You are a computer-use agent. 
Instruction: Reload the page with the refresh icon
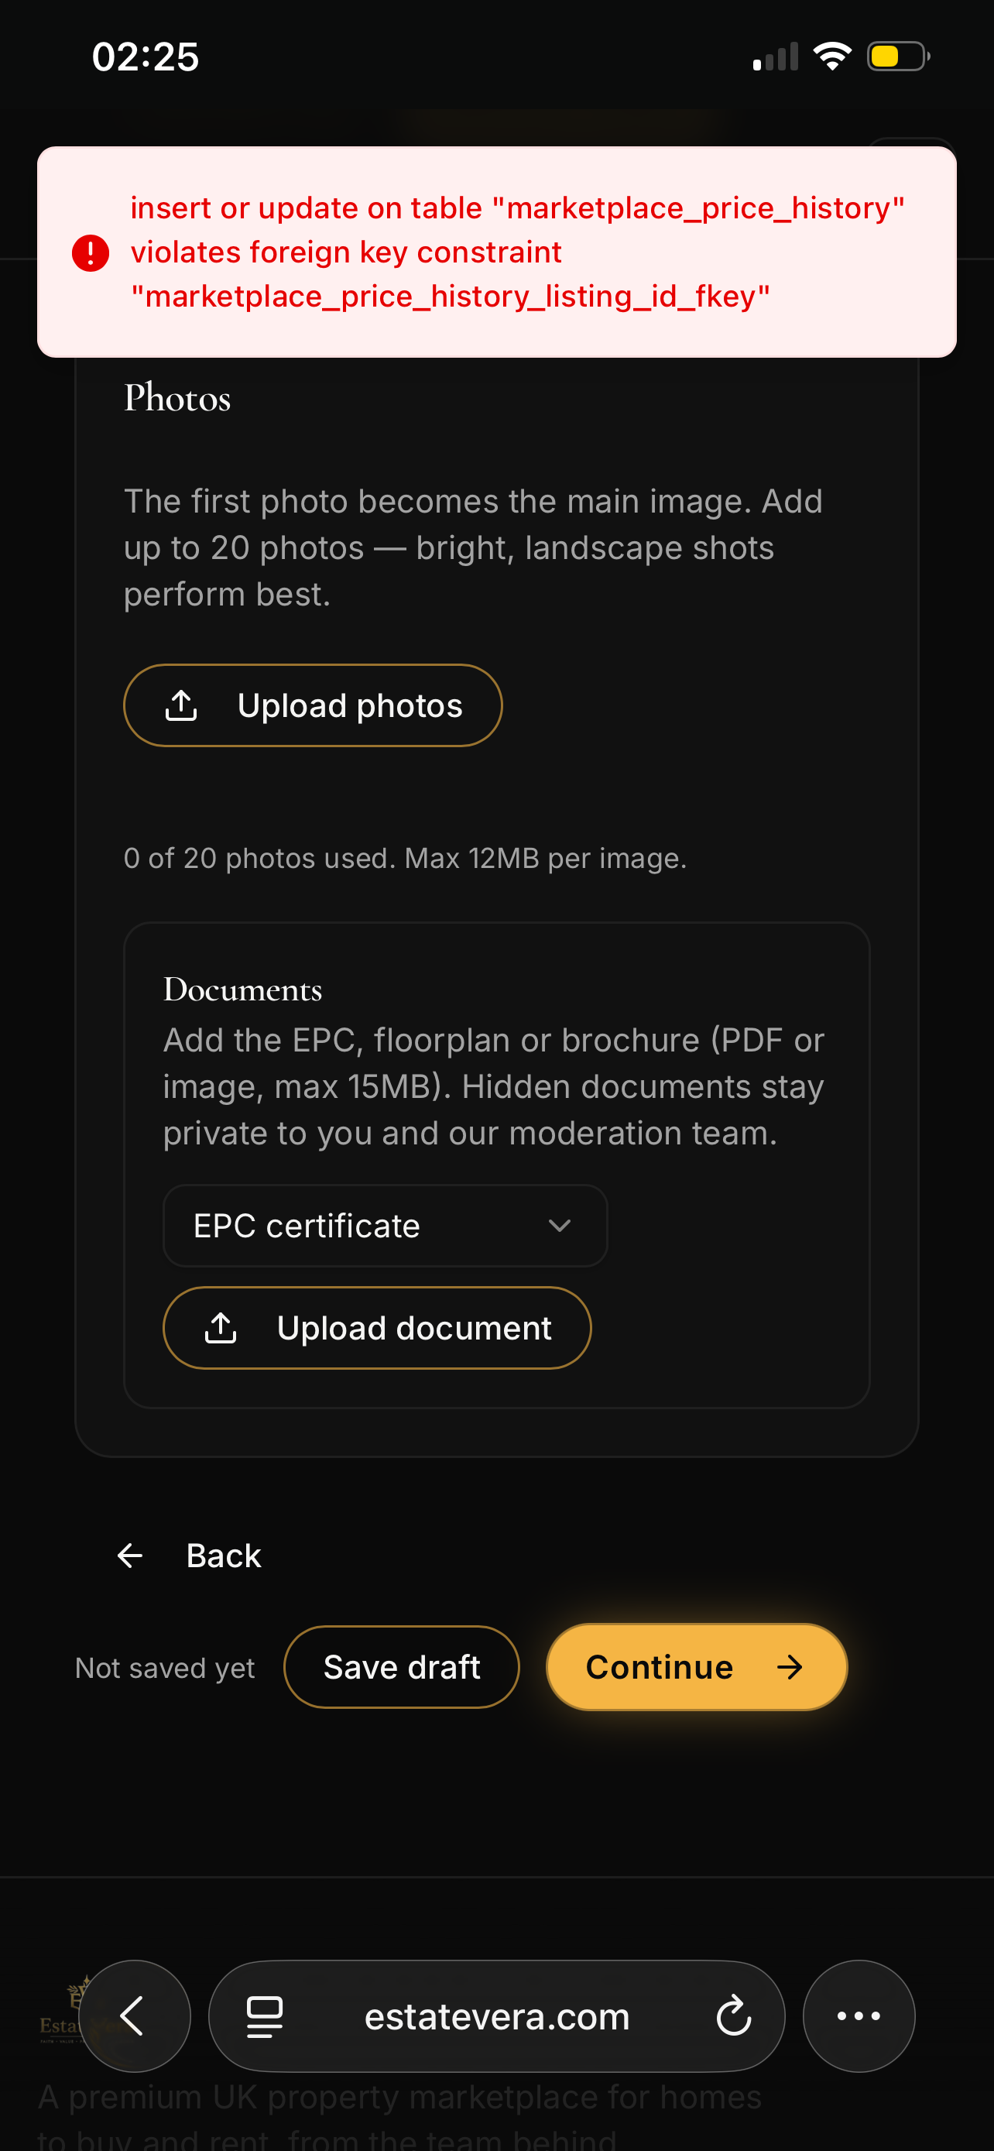point(734,2015)
